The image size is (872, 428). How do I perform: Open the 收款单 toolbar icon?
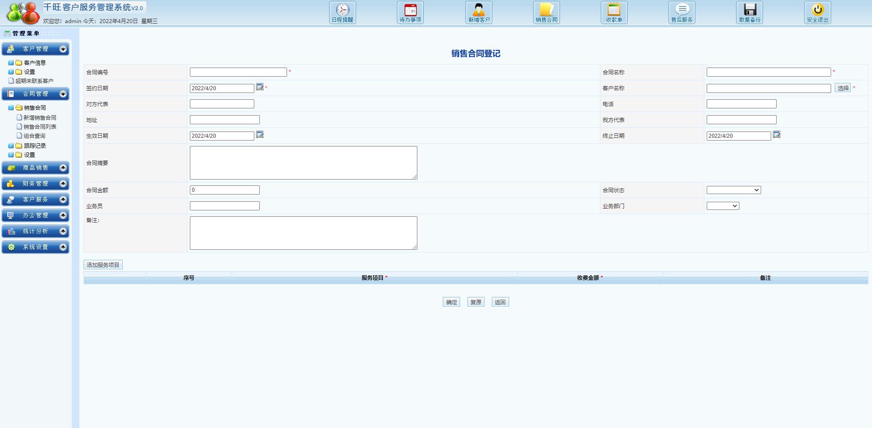click(614, 13)
